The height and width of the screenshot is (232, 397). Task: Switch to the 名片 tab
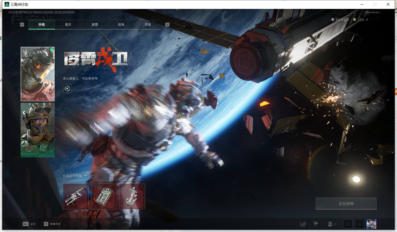pyautogui.click(x=68, y=25)
